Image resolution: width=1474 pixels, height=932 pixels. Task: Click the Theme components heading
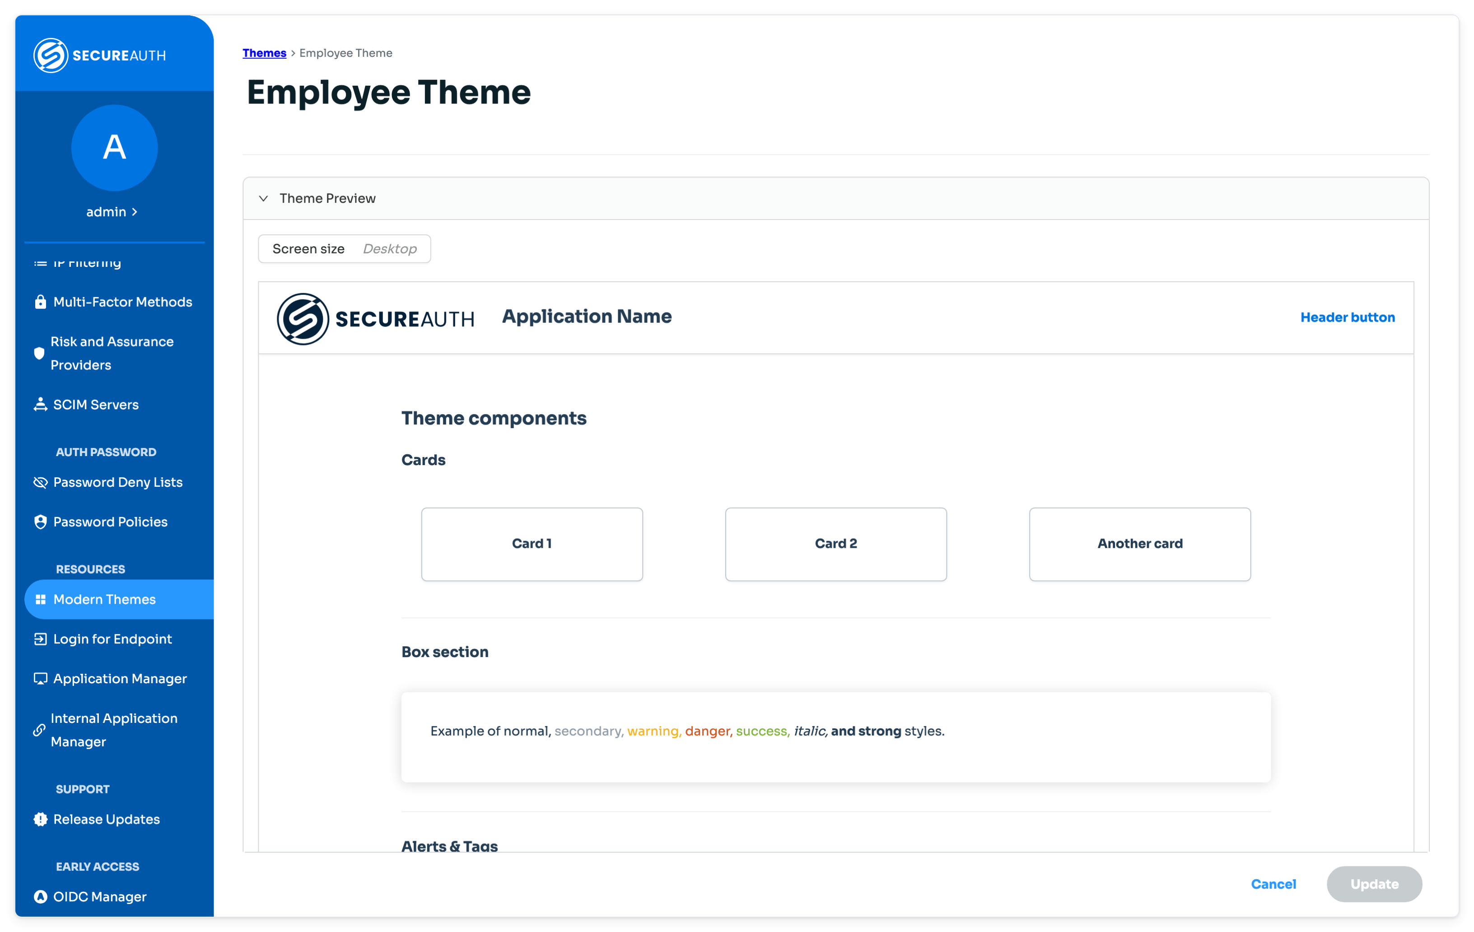(494, 418)
